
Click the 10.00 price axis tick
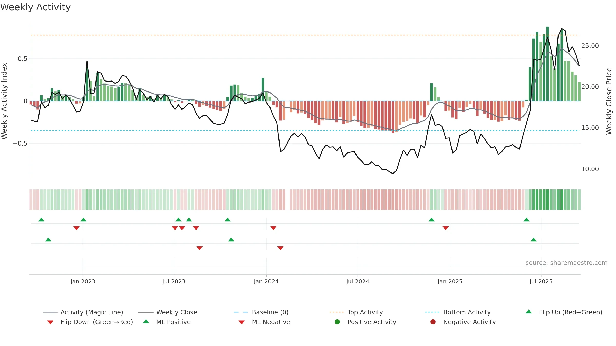tap(590, 169)
